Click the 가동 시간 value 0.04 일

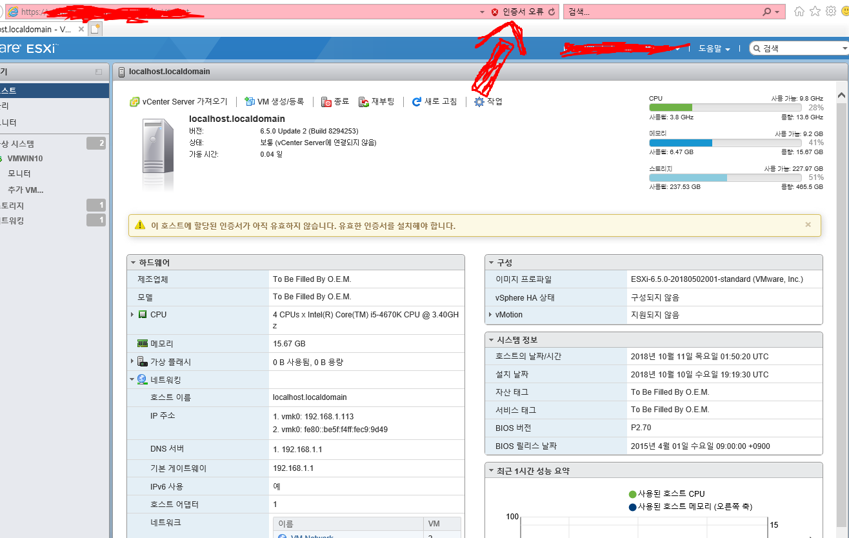271,154
